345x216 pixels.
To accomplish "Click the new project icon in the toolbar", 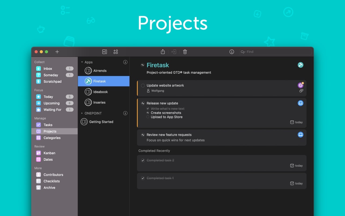I will [105, 52].
